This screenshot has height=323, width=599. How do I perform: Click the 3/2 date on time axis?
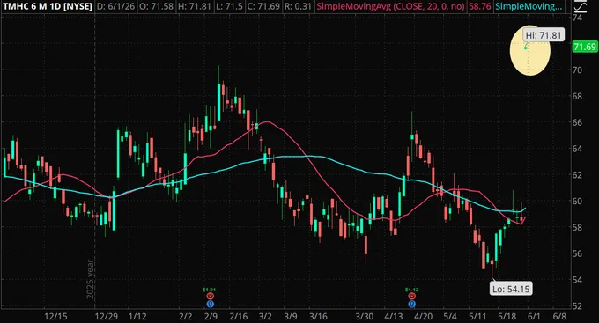265,317
